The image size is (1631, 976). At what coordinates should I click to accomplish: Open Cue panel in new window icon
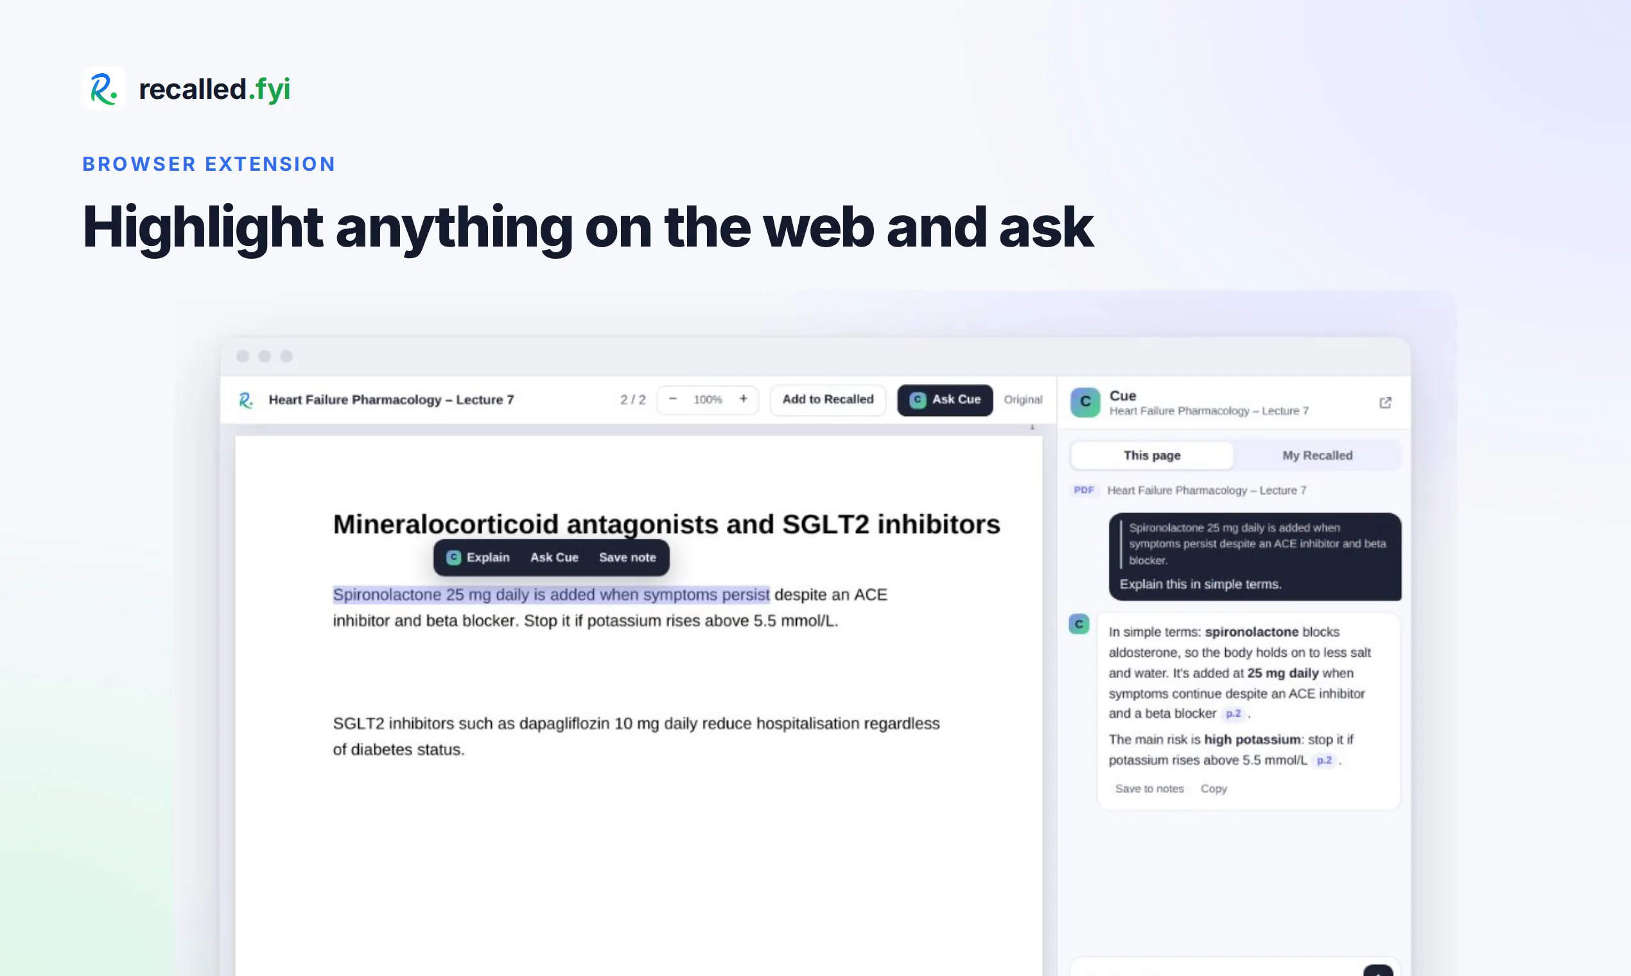point(1385,403)
